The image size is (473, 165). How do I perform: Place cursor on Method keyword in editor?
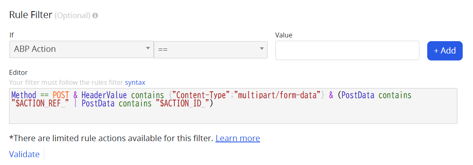pyautogui.click(x=24, y=95)
